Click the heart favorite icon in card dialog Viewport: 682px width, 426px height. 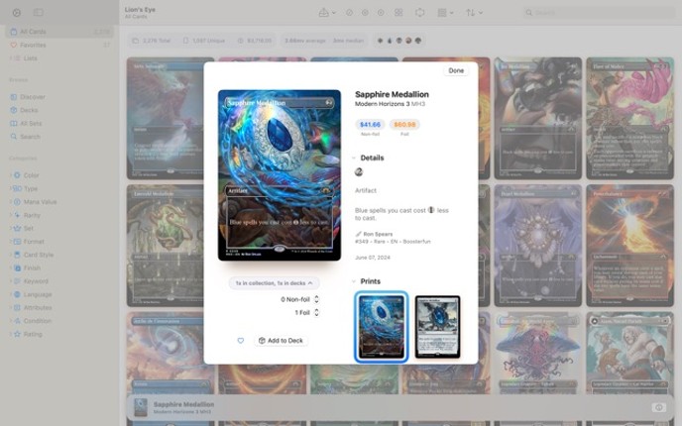point(240,341)
